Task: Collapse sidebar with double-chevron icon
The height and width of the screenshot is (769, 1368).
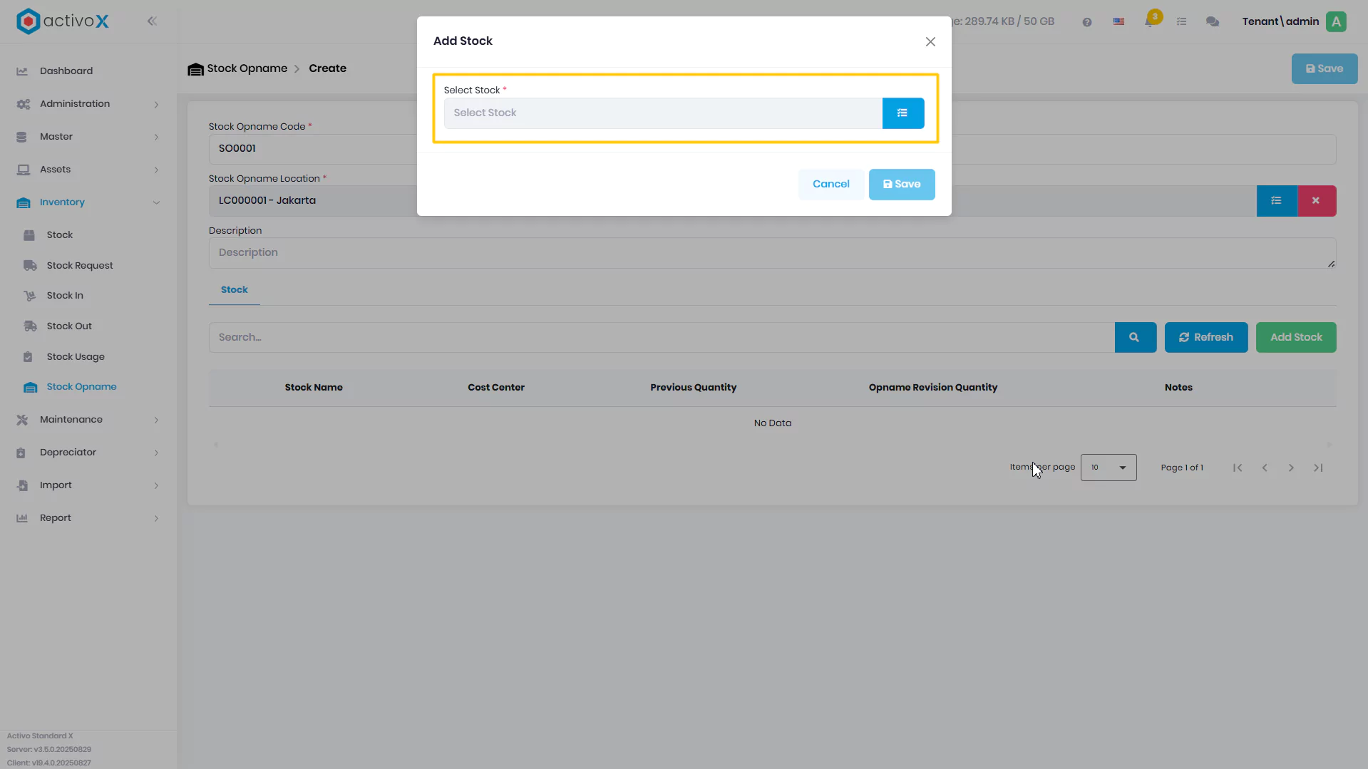Action: click(152, 21)
